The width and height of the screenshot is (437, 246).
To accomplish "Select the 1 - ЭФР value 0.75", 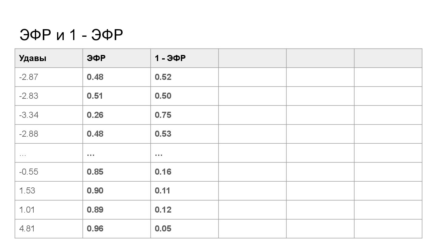I will coord(163,115).
